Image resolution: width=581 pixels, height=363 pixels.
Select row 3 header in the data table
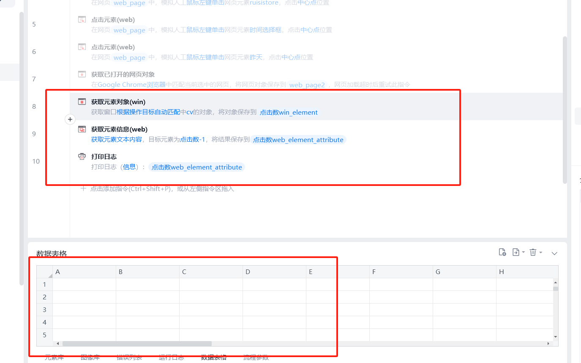coord(44,310)
